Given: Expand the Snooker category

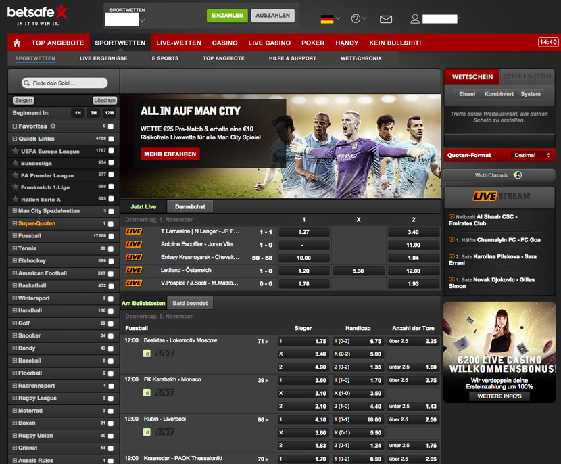Looking at the screenshot, I should pos(15,335).
